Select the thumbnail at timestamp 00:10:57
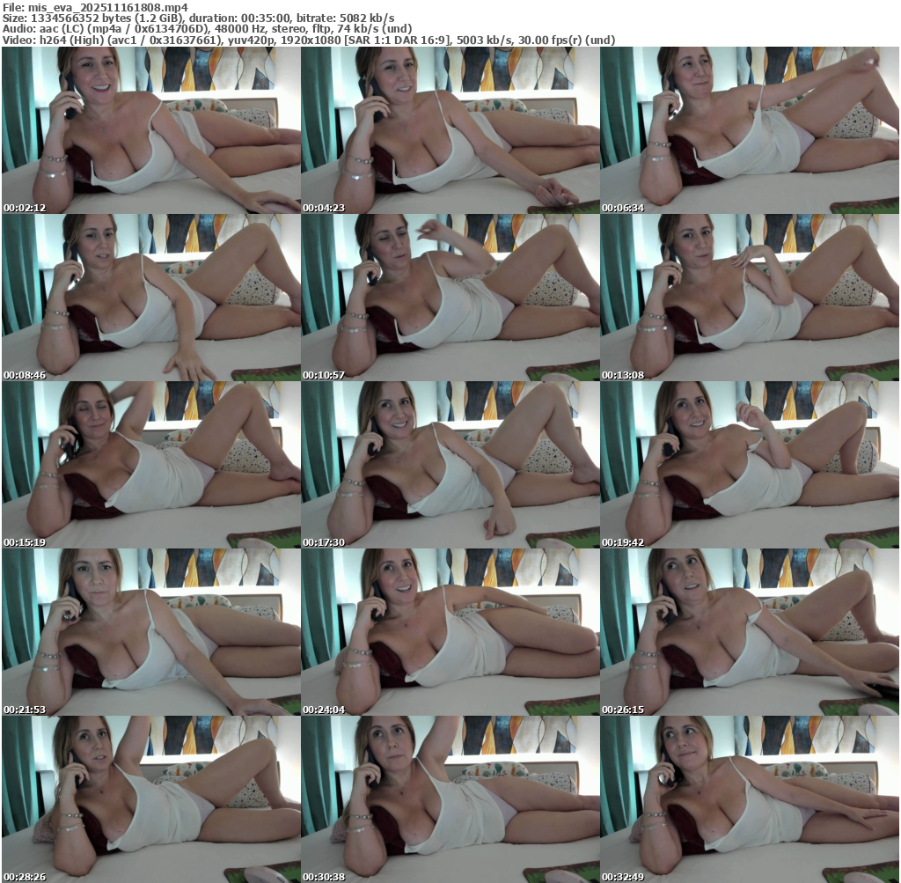Image resolution: width=901 pixels, height=883 pixels. point(450,298)
